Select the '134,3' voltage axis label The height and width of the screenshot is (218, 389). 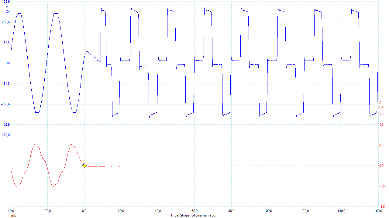pos(6,43)
